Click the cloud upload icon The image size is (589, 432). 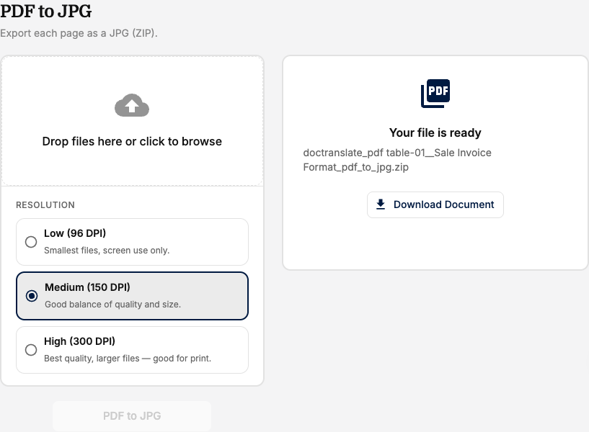pyautogui.click(x=132, y=105)
